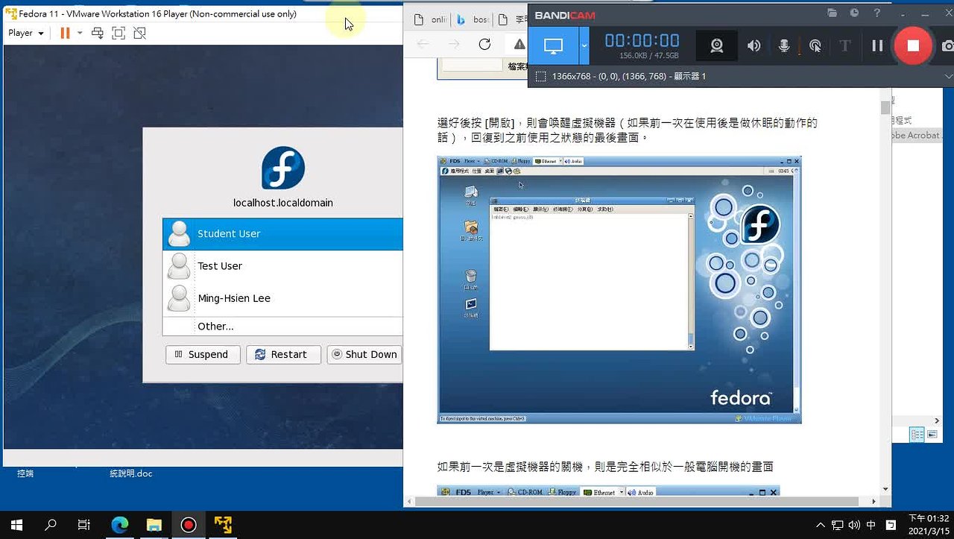Expand Bandicam recording mode dropdown arrow

(584, 46)
